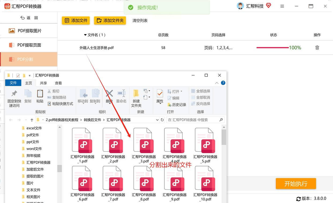Open the hamburger menu near 汇帮科技
The image size is (333, 203).
coord(282,6)
